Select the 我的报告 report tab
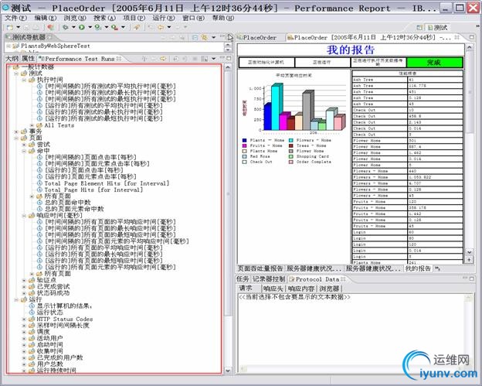 click(x=418, y=268)
